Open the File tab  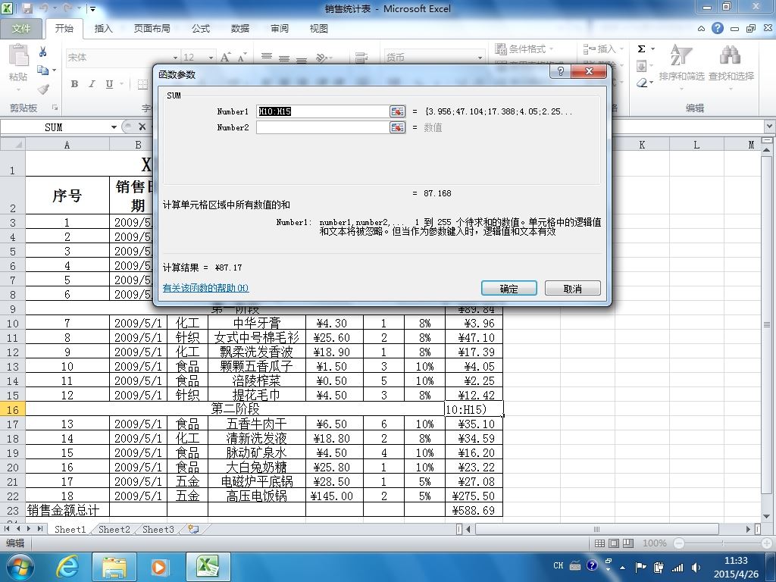(20, 29)
